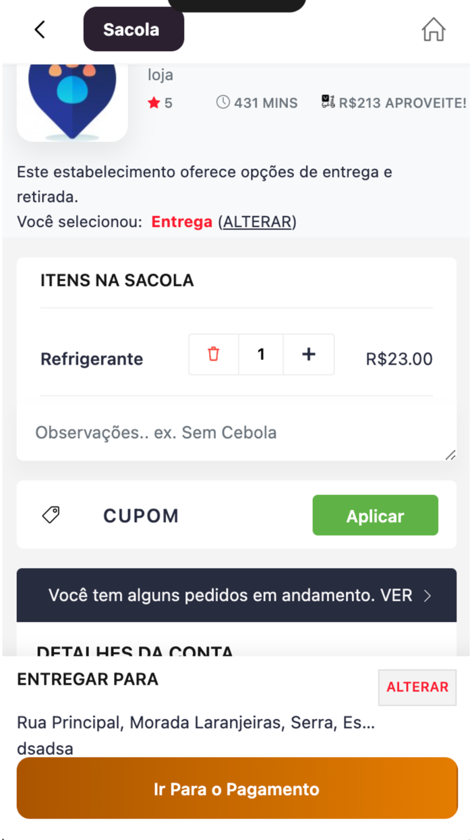Tap the delivery scooter icon near R$213 APROVEITE
This screenshot has width=472, height=840.
tap(328, 101)
